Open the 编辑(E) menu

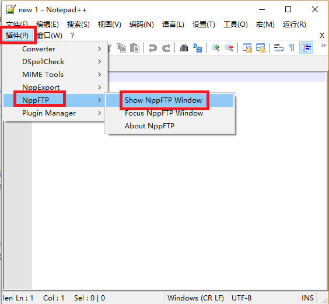coord(47,25)
